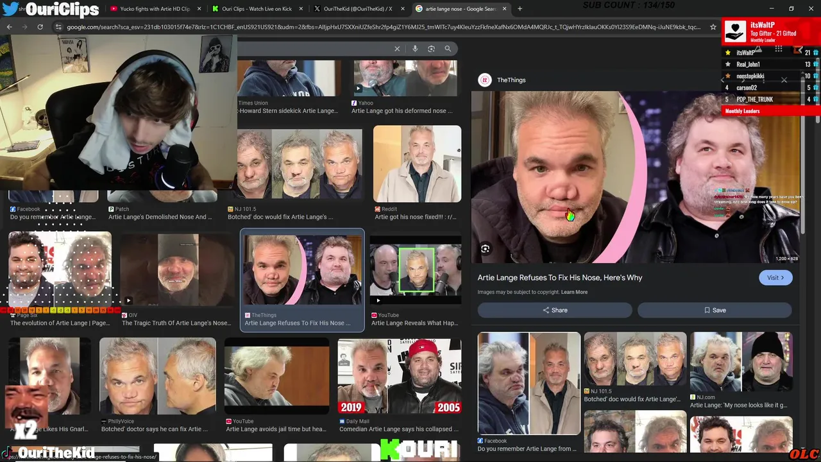Click 'Artie Lange Refuses To Fix His Nose, Here's Why' title
Screen dimensions: 821x462
560,277
